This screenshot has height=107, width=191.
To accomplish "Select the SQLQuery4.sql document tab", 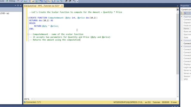I will 42,6.
